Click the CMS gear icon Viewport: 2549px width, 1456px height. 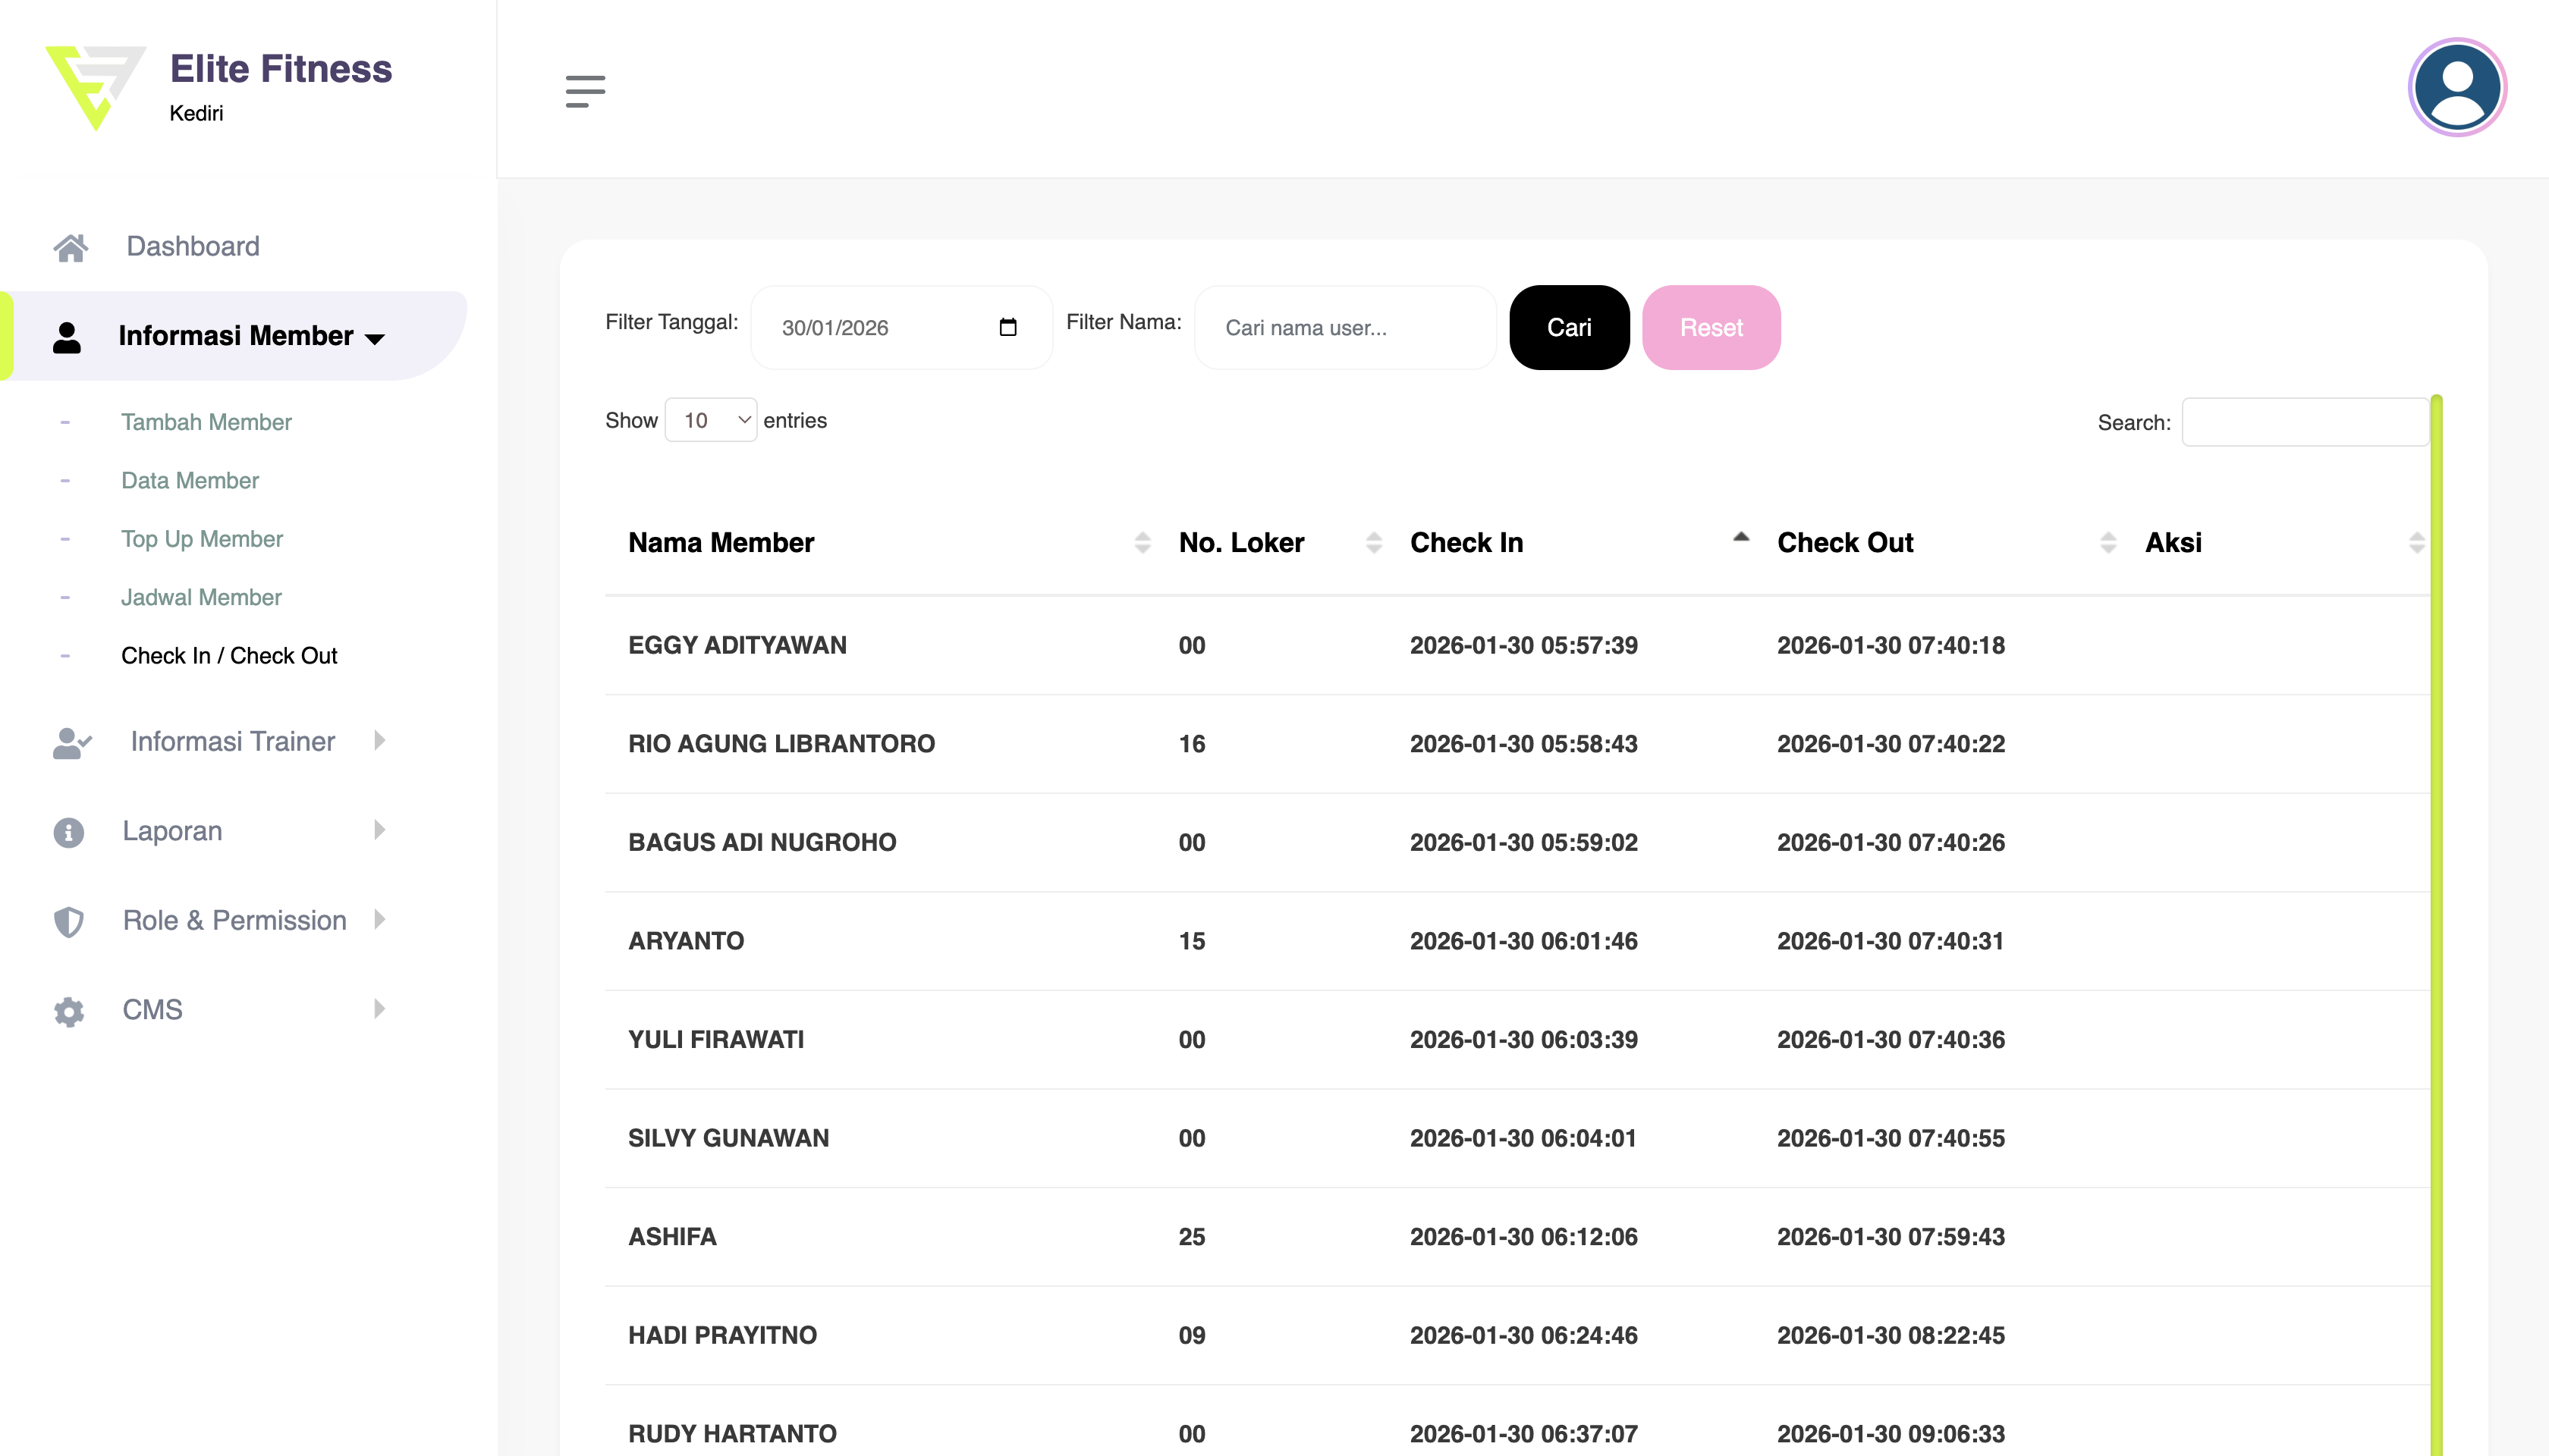pos(68,1011)
